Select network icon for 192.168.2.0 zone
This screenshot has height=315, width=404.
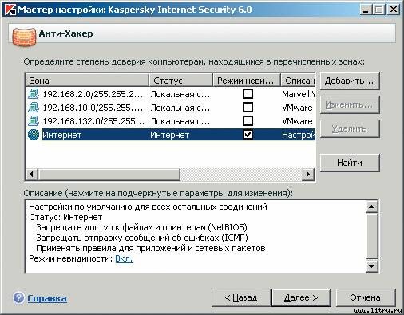pos(34,94)
